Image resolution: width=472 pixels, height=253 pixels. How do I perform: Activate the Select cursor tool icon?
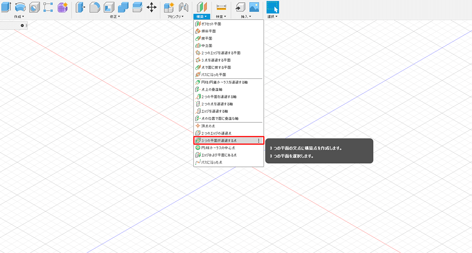pyautogui.click(x=273, y=7)
